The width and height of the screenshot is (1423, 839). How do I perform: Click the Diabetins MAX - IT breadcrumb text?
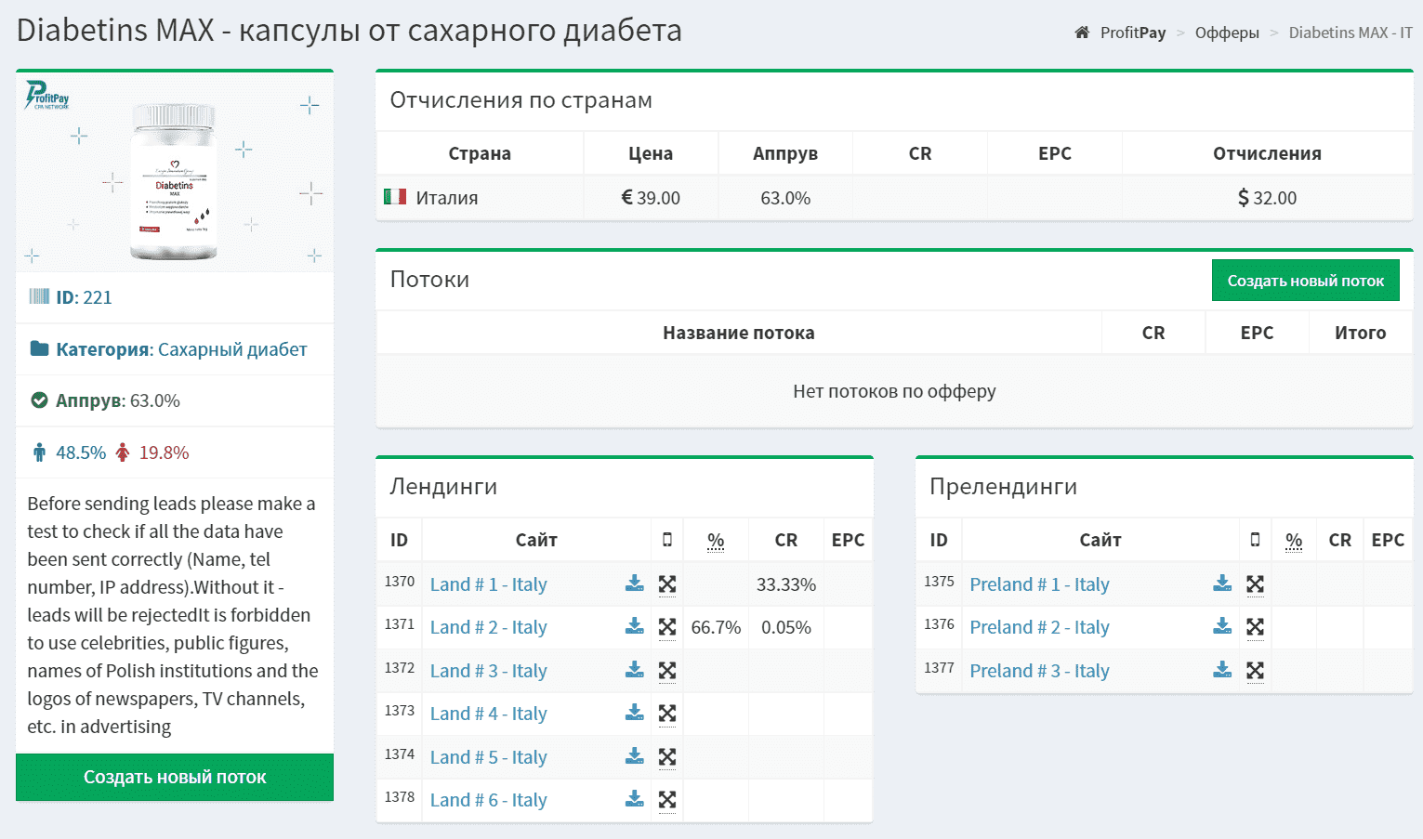pos(1351,33)
